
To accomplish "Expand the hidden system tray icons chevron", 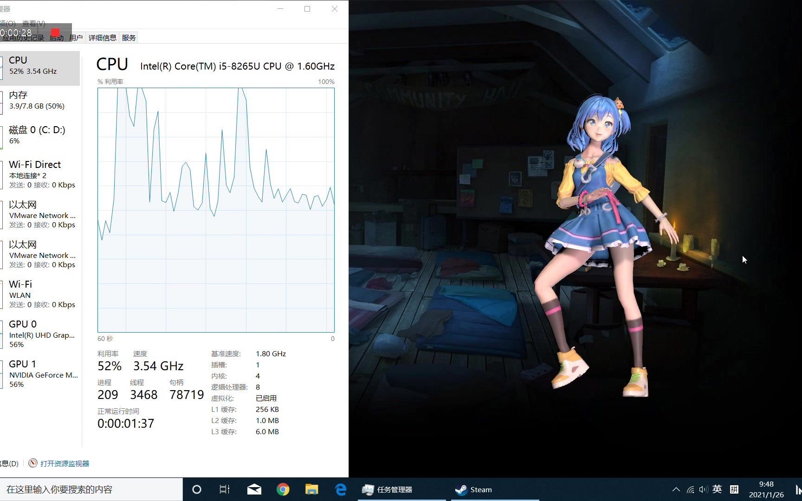I will click(676, 489).
